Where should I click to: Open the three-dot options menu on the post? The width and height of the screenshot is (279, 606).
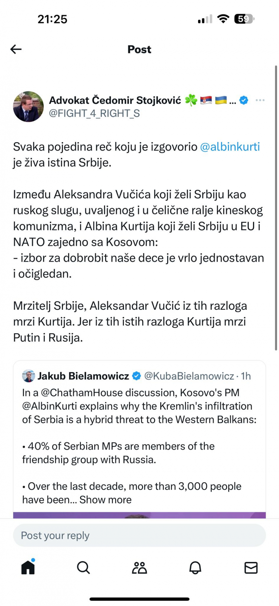coord(260,100)
